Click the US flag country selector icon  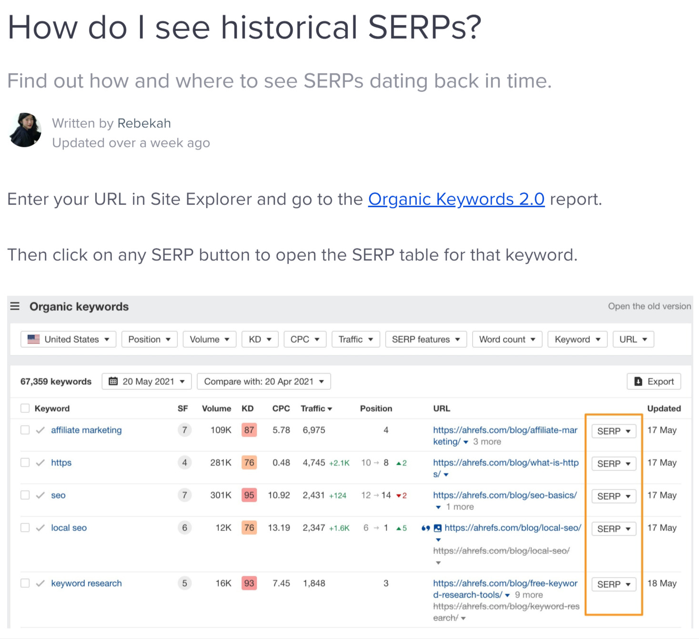[x=33, y=339]
